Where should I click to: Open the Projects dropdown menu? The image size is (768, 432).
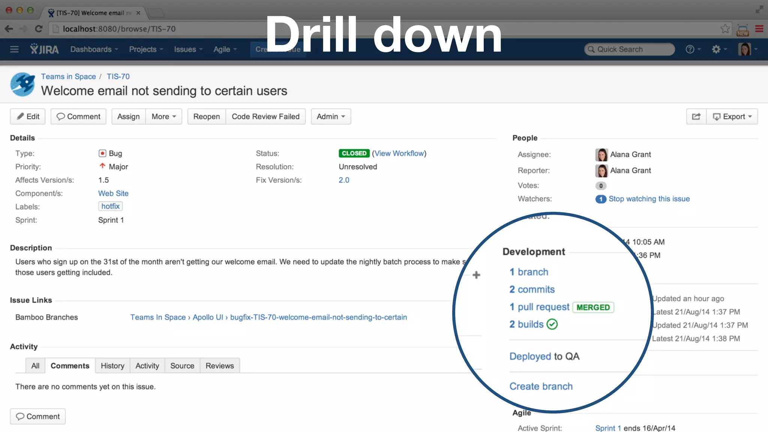pos(146,49)
